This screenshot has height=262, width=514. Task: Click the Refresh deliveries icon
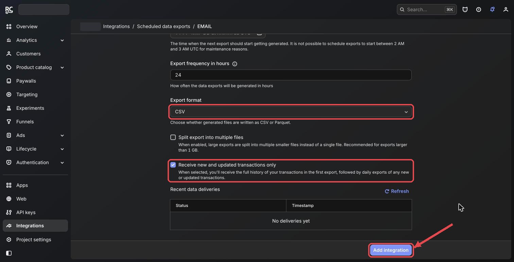(x=387, y=191)
